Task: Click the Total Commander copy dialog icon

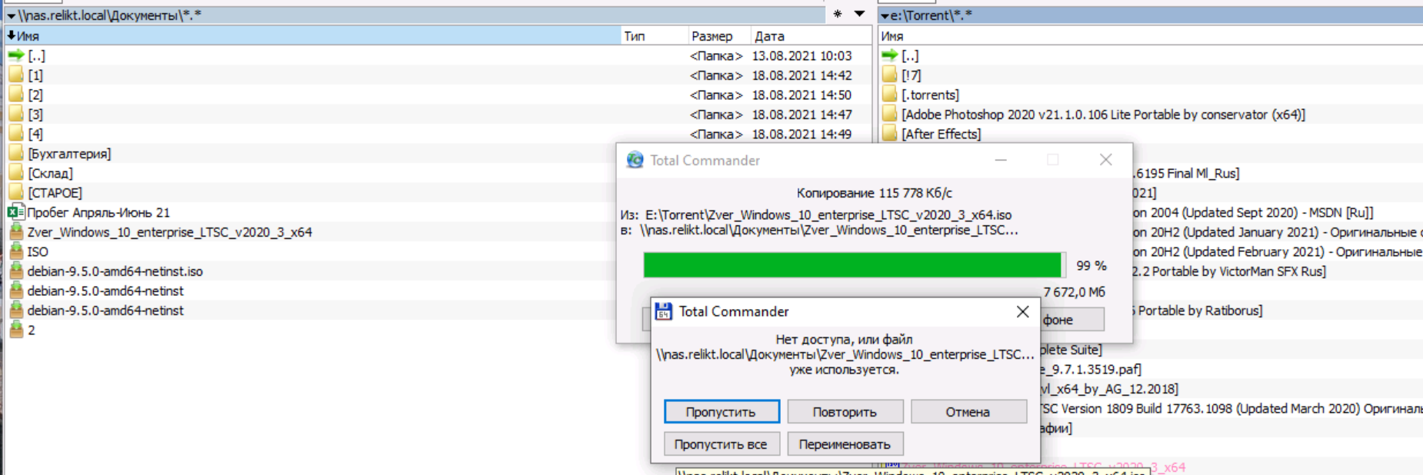Action: coord(635,160)
